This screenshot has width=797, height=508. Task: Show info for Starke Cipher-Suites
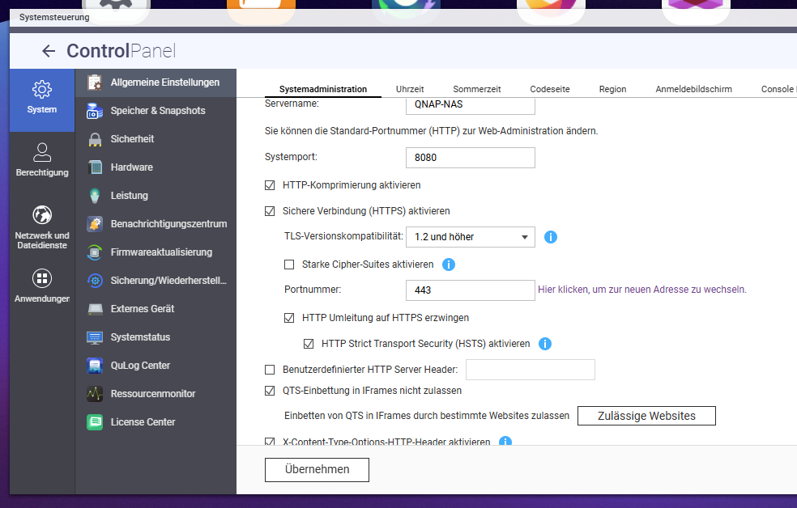pyautogui.click(x=449, y=265)
